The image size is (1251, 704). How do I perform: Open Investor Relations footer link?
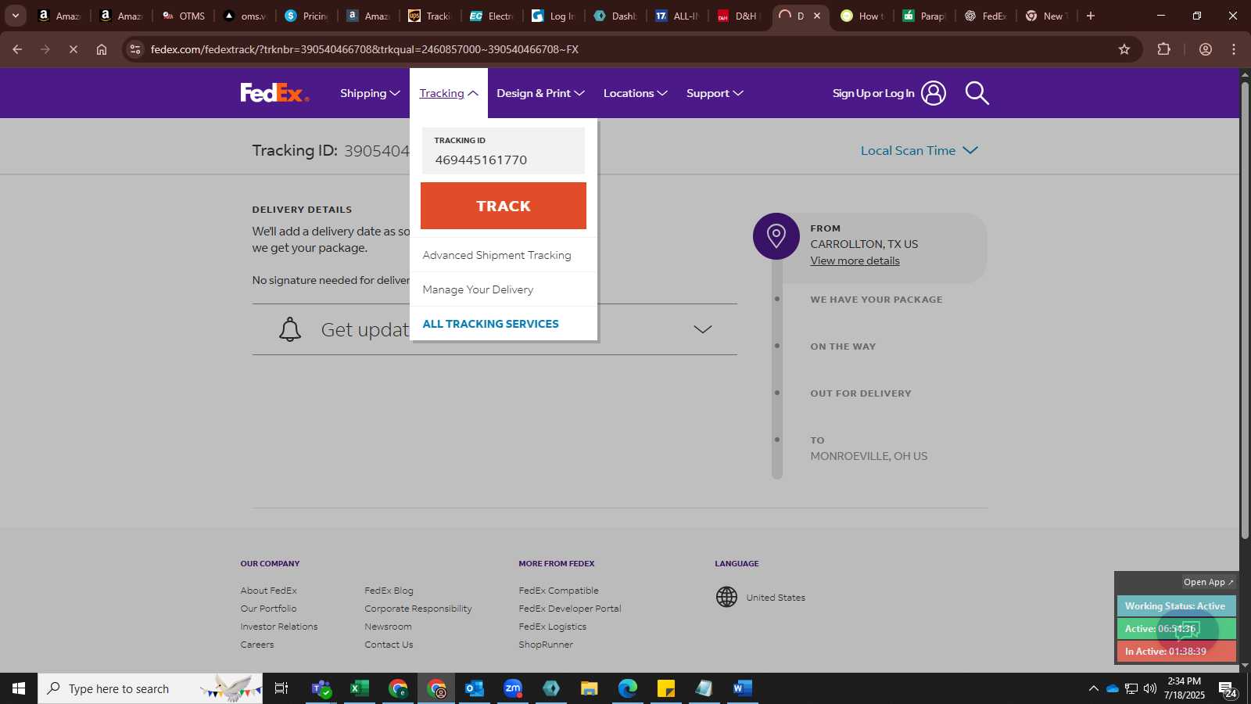278,627
